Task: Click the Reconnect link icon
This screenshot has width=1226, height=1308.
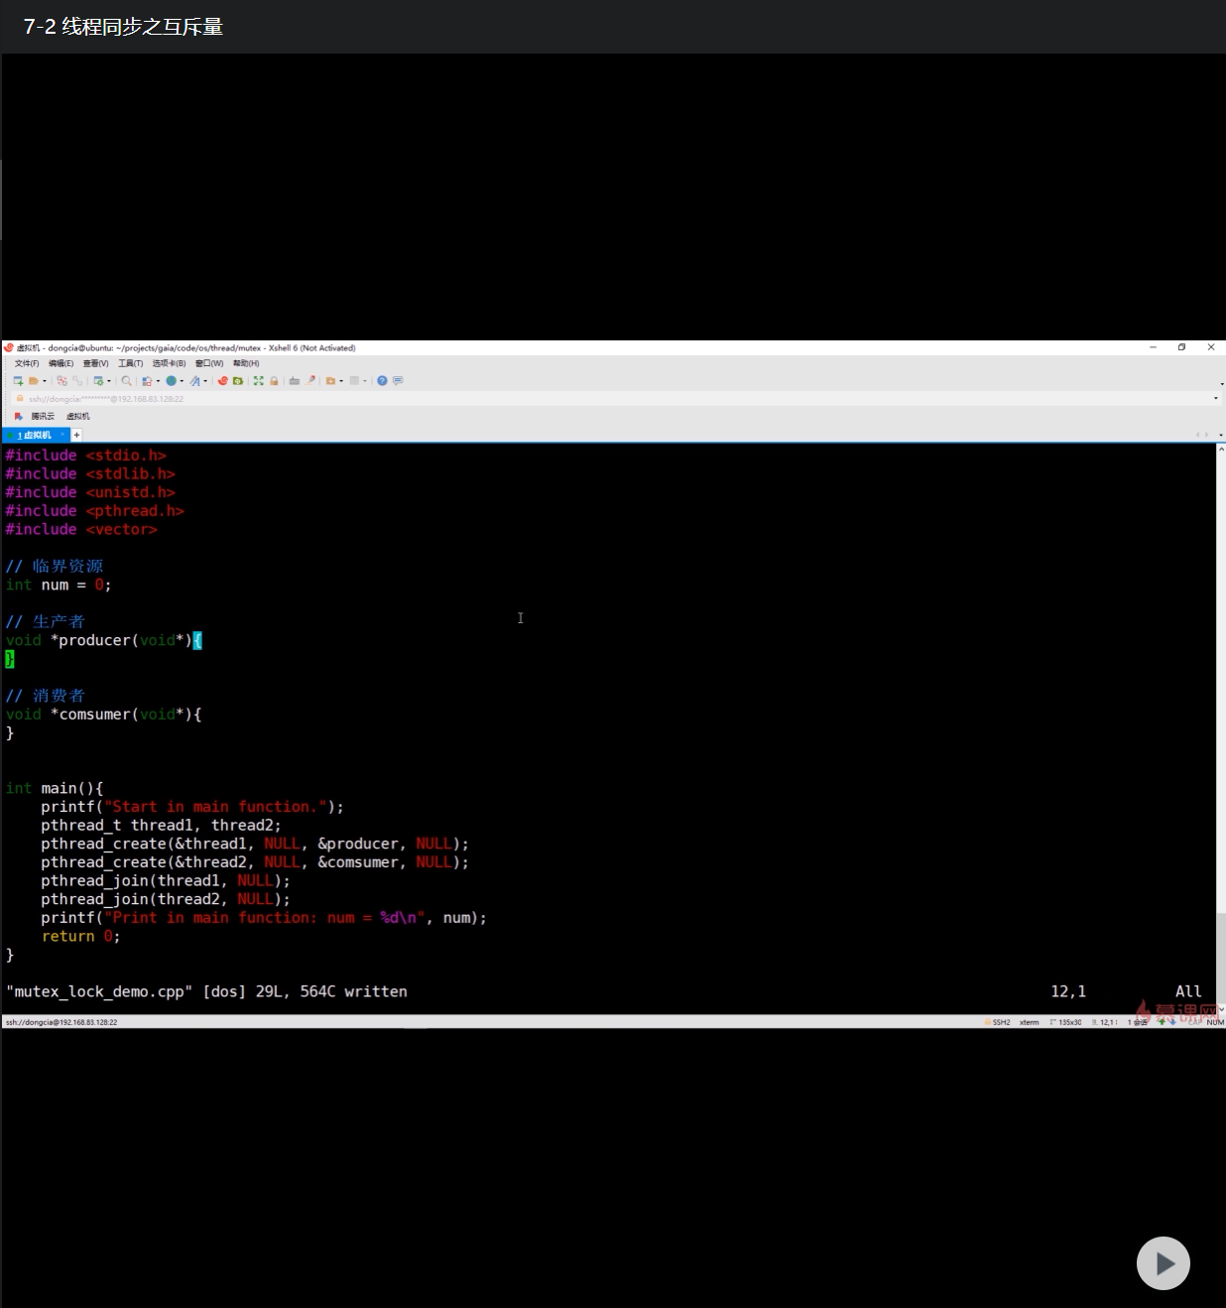Action: click(77, 381)
